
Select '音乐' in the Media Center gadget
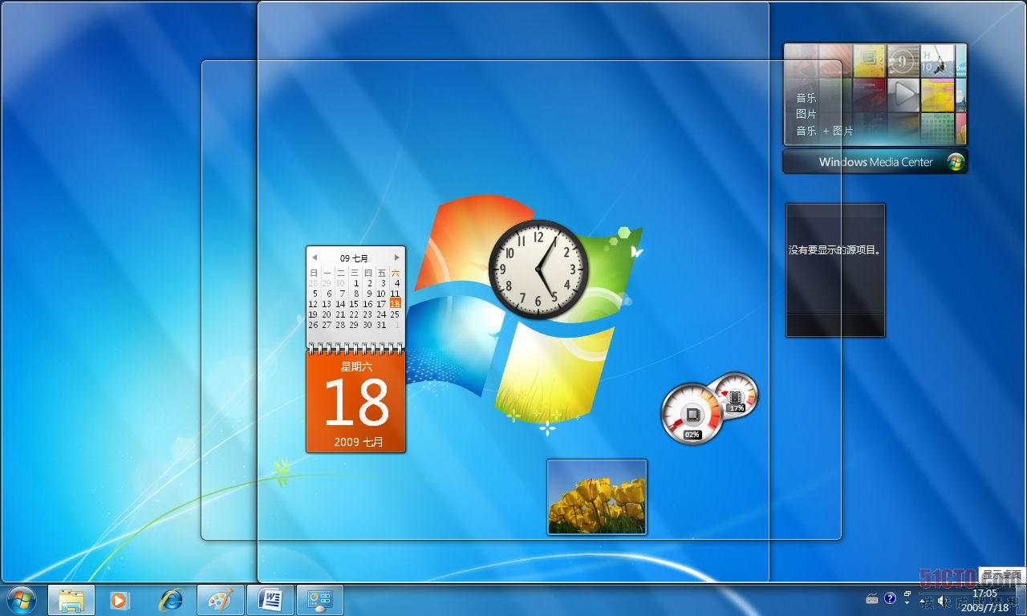point(806,98)
